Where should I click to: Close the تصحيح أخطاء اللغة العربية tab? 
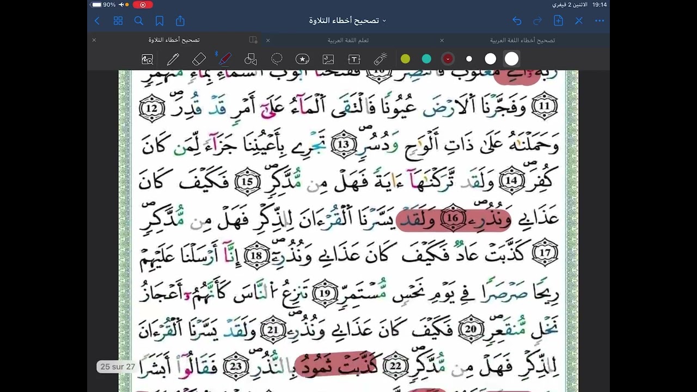(442, 40)
